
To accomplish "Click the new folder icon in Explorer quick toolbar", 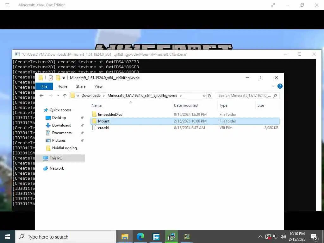I will point(58,78).
